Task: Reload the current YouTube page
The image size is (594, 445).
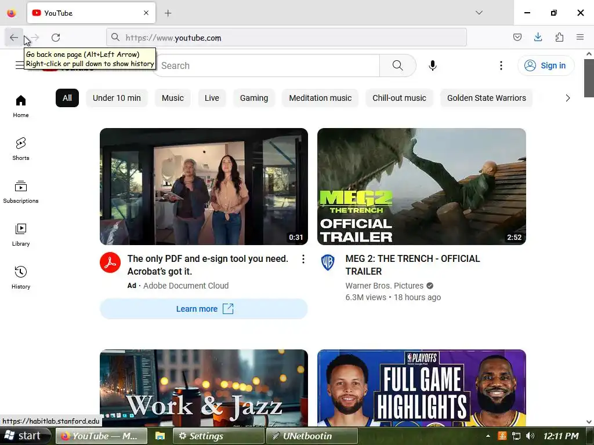Action: pos(56,38)
